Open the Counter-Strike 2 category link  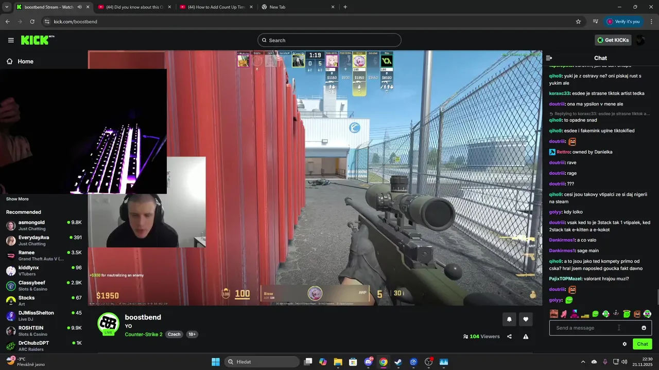point(144,334)
